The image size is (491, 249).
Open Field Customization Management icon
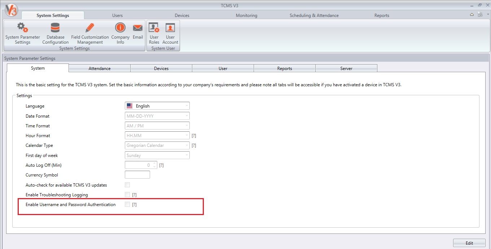pyautogui.click(x=90, y=33)
